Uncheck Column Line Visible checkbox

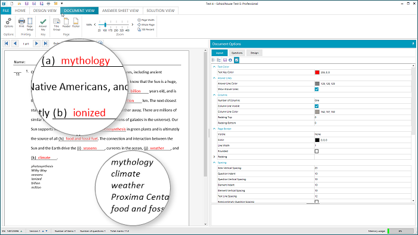point(316,106)
